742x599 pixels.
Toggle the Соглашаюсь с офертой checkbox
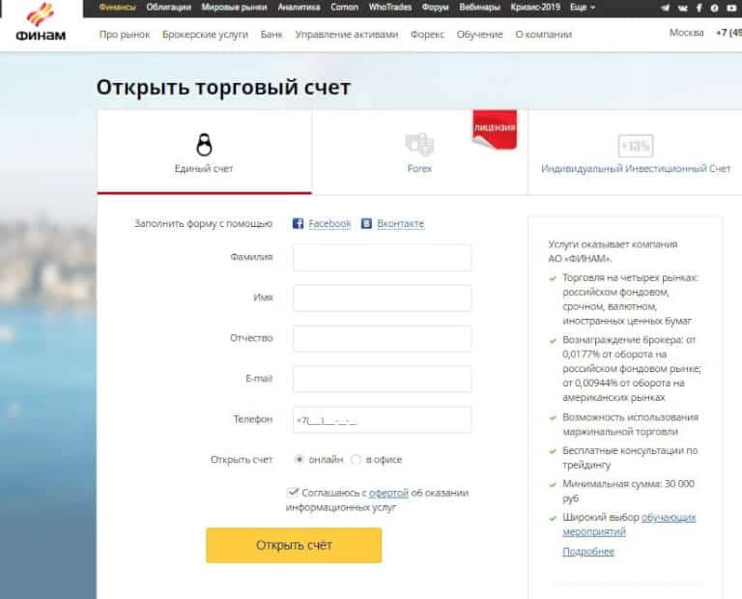click(x=293, y=492)
